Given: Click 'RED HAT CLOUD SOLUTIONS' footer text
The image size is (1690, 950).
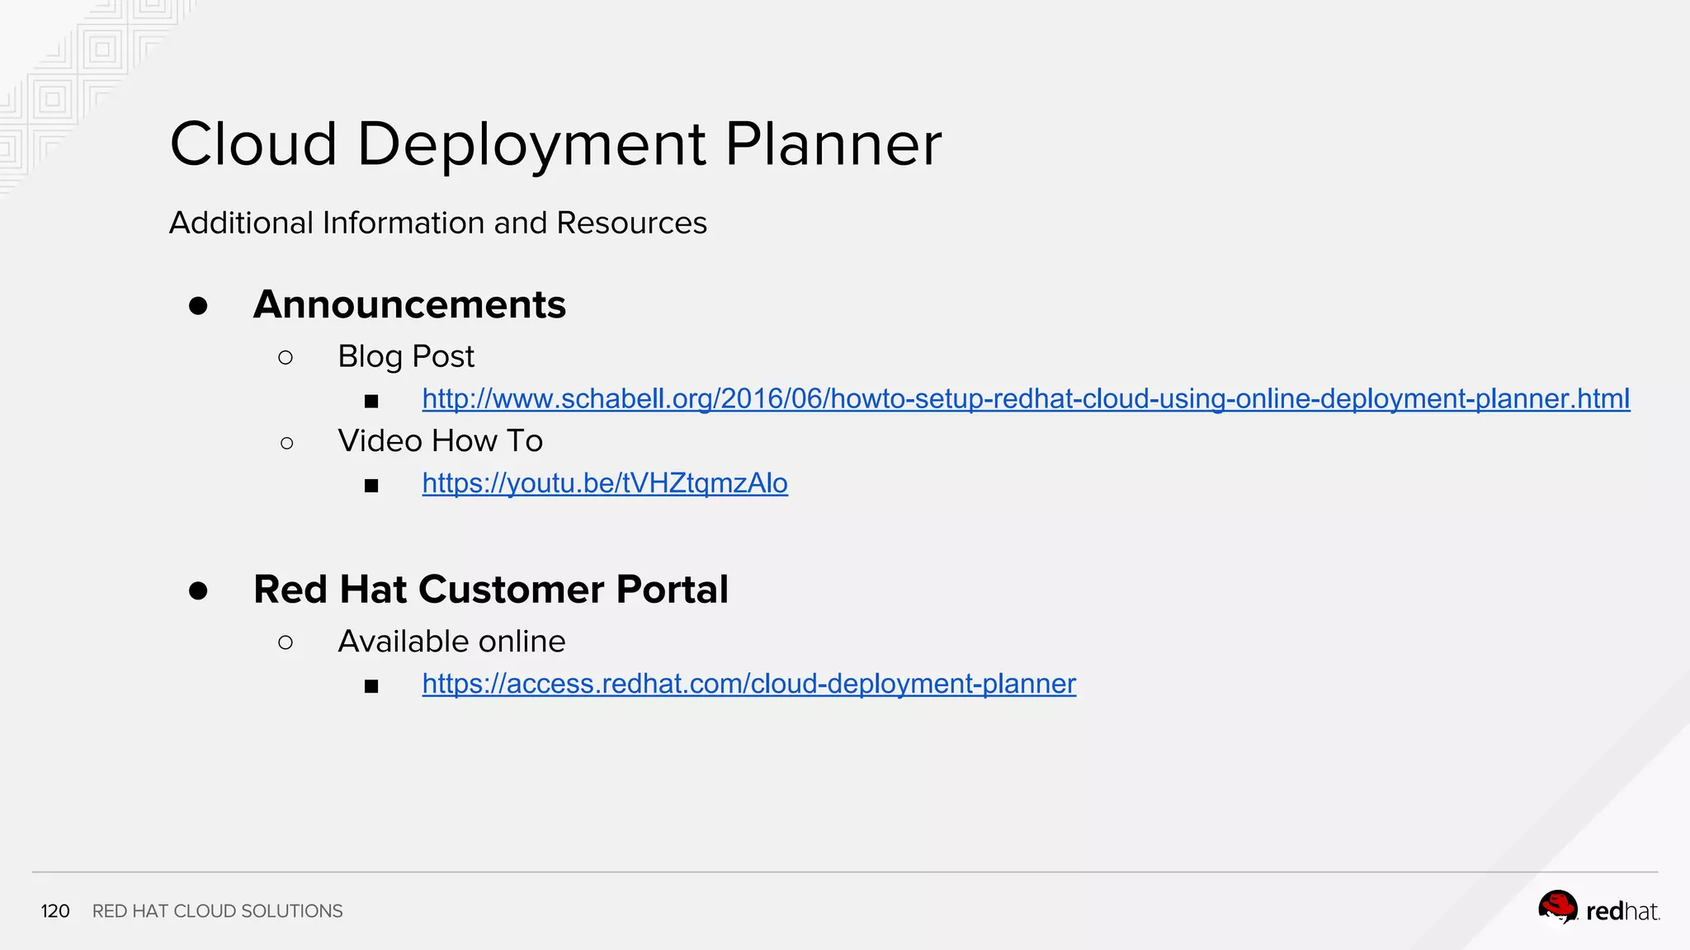Looking at the screenshot, I should [217, 911].
